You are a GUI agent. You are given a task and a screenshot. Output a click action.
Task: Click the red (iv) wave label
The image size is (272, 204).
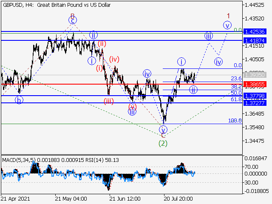[x=114, y=59]
